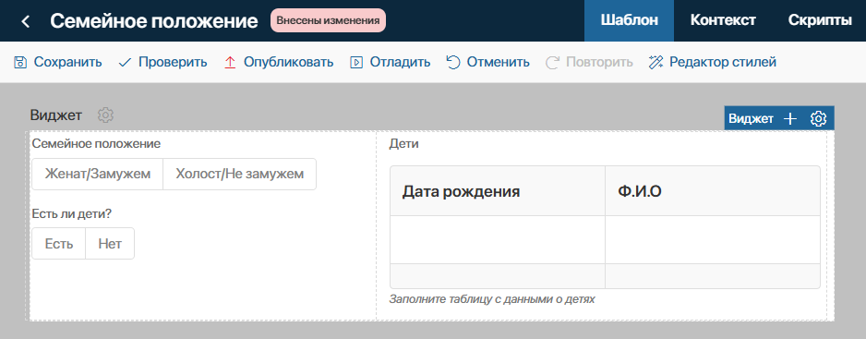Click the Дата рождения column header
The height and width of the screenshot is (339, 866).
click(498, 191)
